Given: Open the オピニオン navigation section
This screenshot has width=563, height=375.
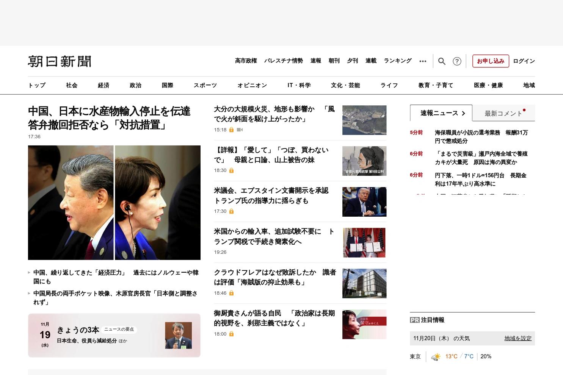Looking at the screenshot, I should point(252,85).
